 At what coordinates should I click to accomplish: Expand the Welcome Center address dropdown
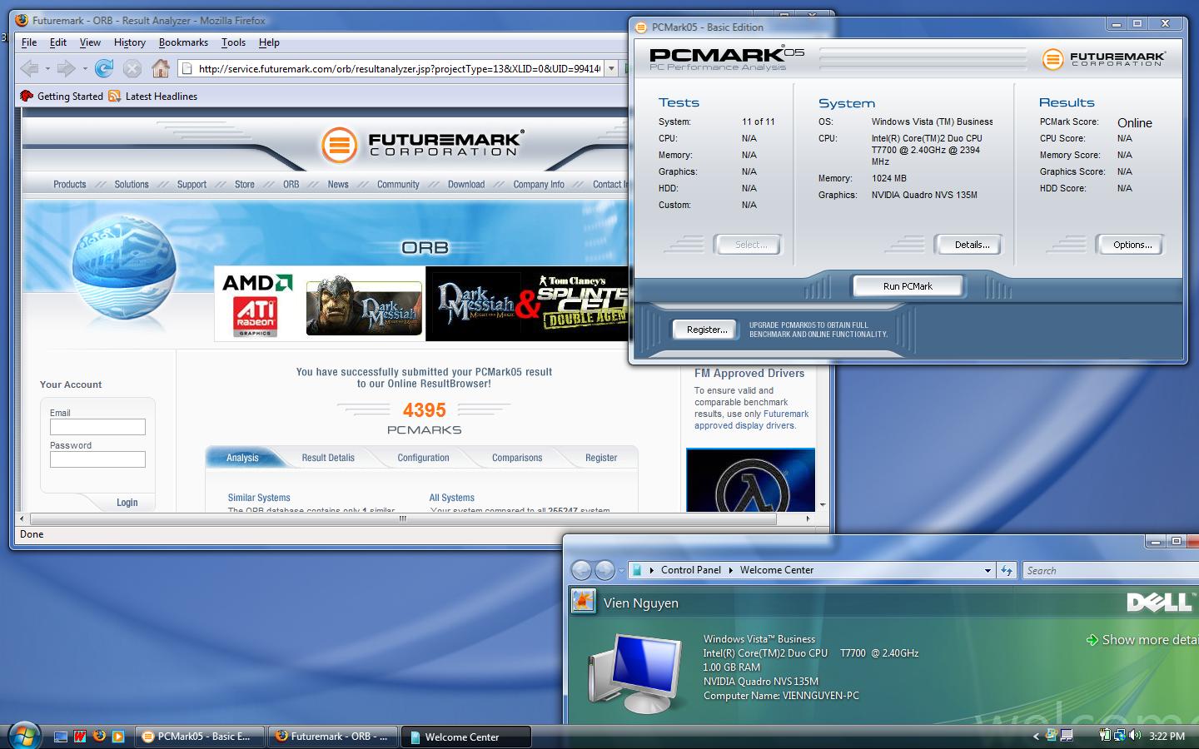(988, 570)
